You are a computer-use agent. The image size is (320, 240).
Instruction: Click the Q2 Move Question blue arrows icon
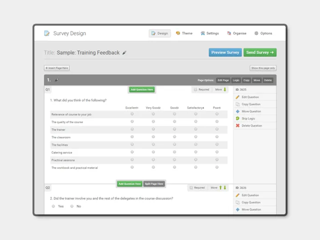point(237,210)
